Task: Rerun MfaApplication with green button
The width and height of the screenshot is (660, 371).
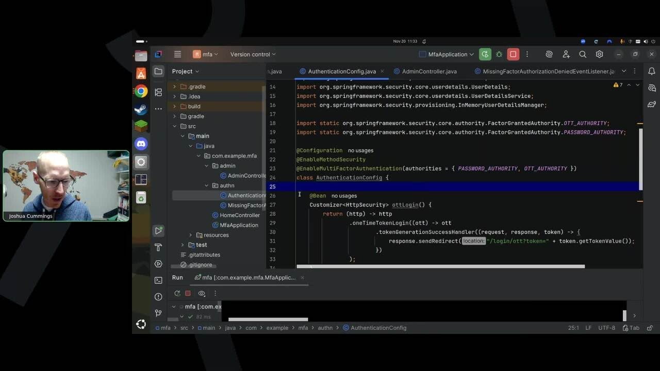Action: [x=485, y=54]
